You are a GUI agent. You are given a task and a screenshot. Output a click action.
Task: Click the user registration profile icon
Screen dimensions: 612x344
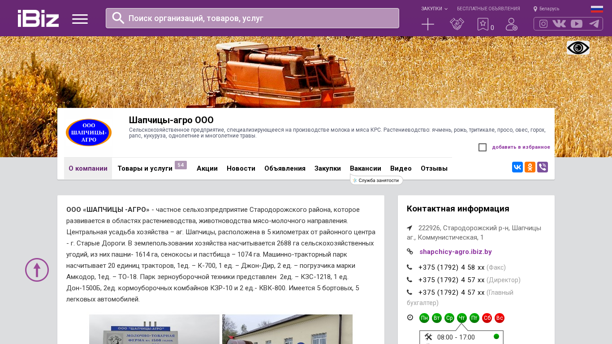pos(512,24)
